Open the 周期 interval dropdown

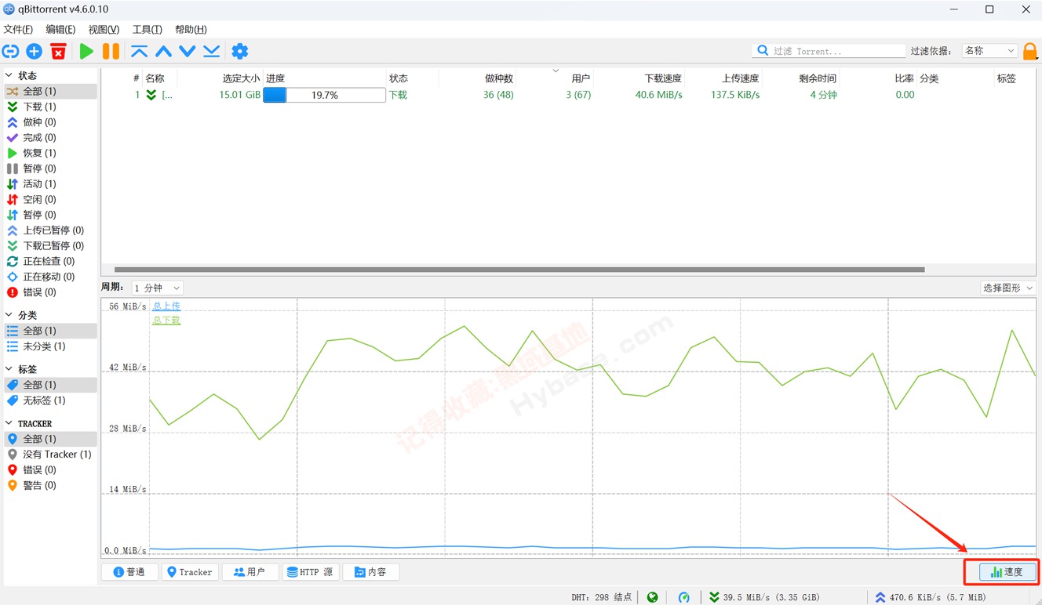pyautogui.click(x=156, y=288)
